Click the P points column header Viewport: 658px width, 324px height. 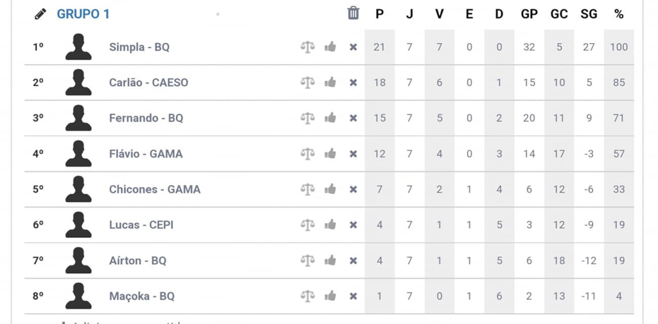[x=379, y=14]
